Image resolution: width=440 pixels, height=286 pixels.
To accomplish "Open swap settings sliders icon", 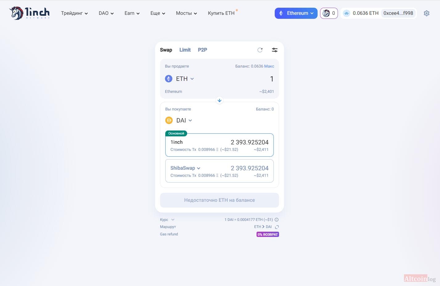I will 274,50.
